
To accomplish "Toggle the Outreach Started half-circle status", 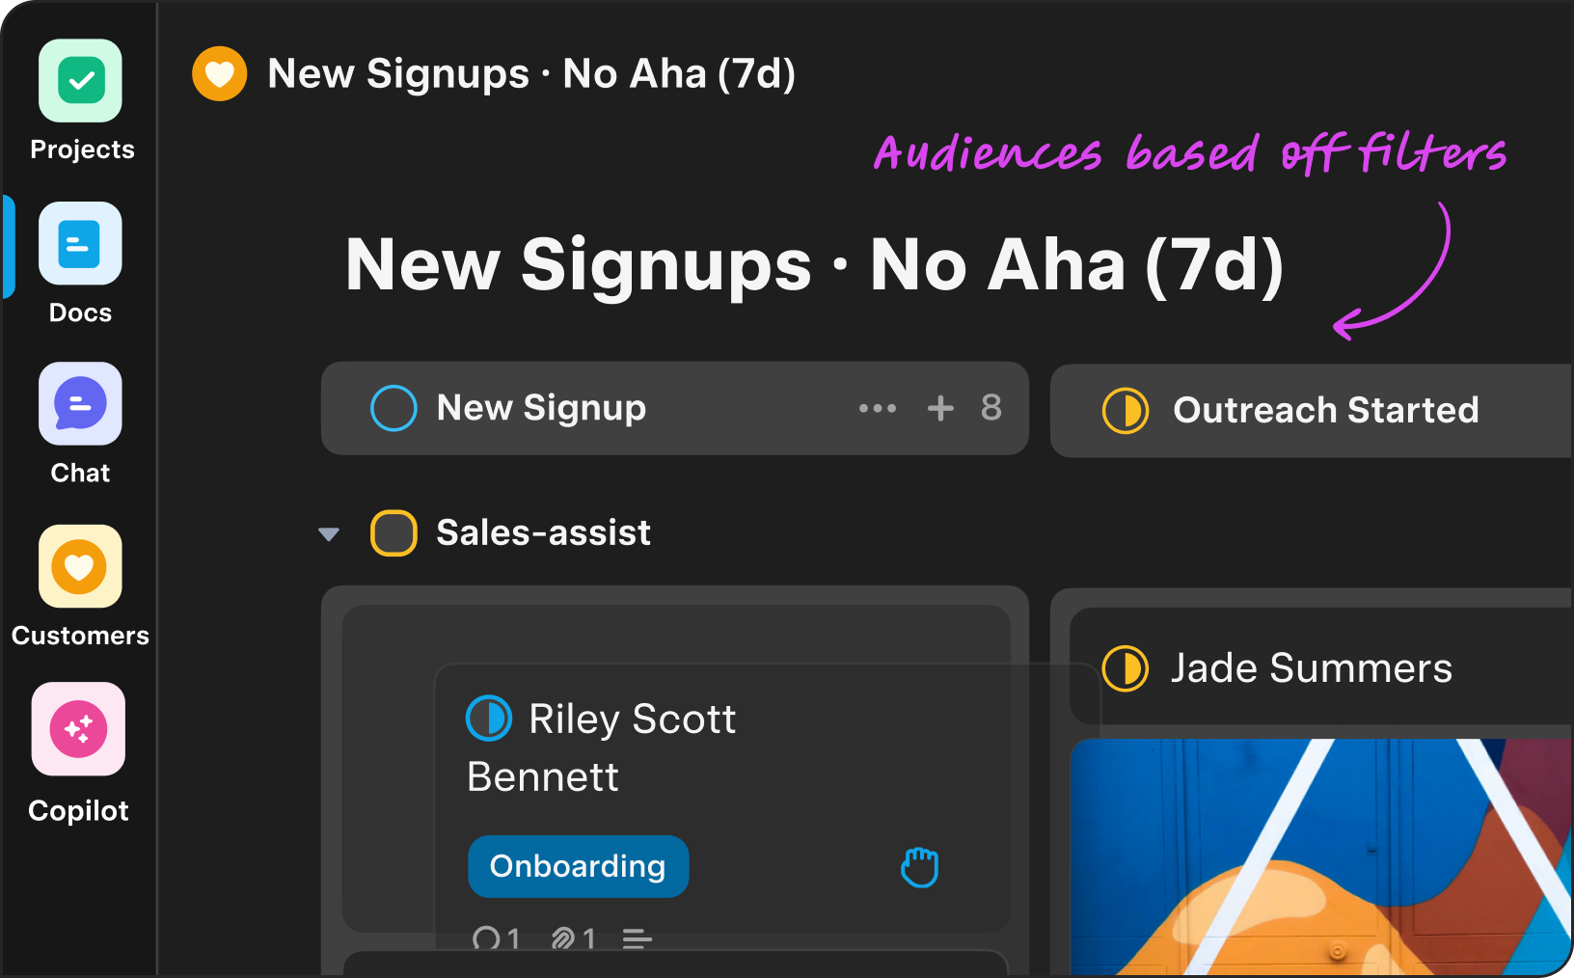I will [1126, 411].
